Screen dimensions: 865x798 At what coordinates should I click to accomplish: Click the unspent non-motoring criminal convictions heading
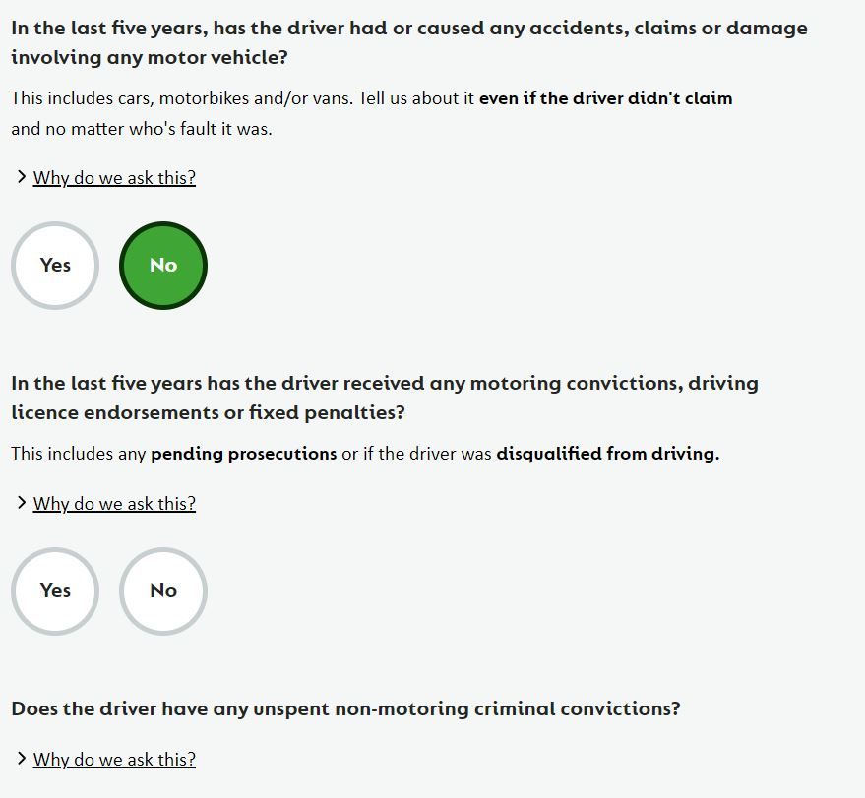tap(345, 708)
